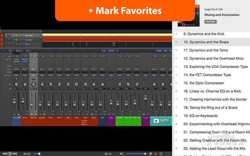
Task: Click the David Earl author button
Action: 210,22
